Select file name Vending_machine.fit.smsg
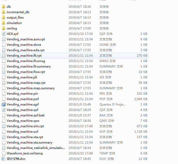Image resolution: width=178 pixels, height=164 pixels. pyautogui.click(x=26, y=61)
